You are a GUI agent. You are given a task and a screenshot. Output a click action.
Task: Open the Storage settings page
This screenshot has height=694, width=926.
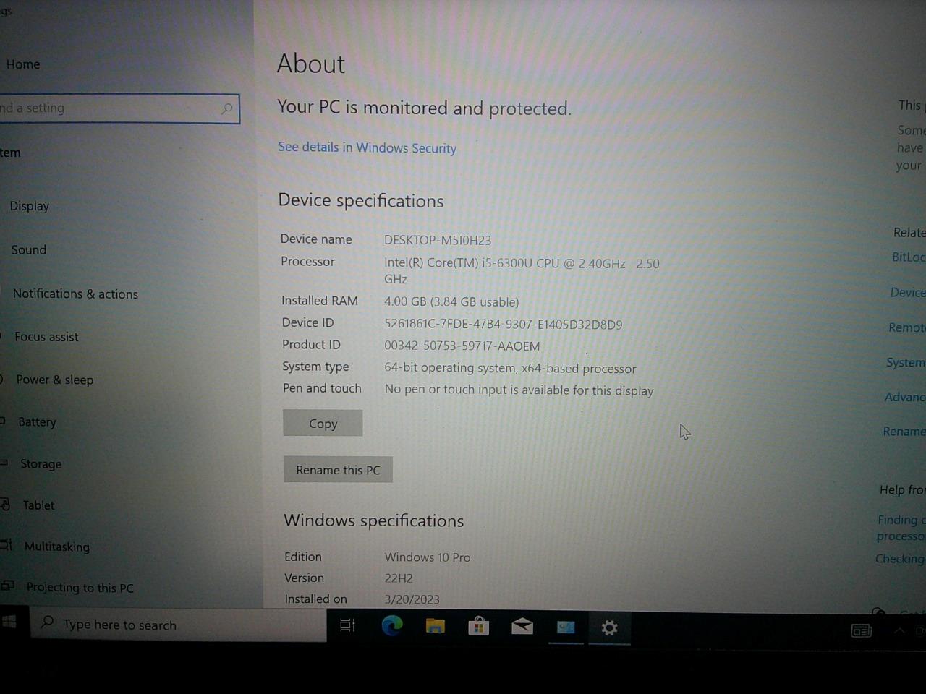point(41,464)
